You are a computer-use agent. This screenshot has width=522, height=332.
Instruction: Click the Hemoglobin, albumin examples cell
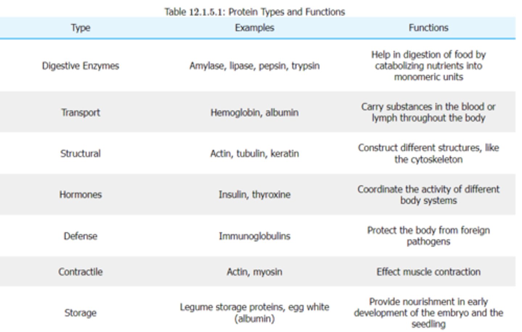coord(254,112)
